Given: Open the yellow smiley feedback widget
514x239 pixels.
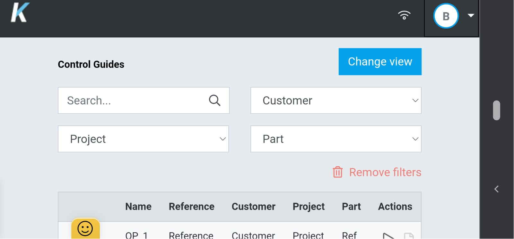Looking at the screenshot, I should coord(85,229).
